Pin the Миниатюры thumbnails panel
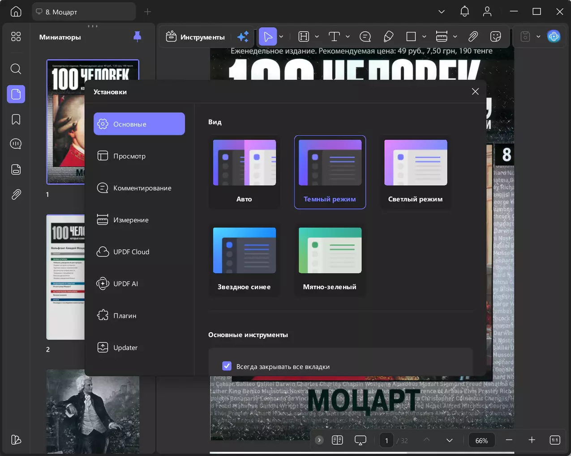 click(x=137, y=37)
